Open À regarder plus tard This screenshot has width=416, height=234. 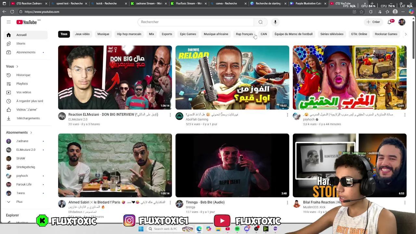click(x=26, y=101)
